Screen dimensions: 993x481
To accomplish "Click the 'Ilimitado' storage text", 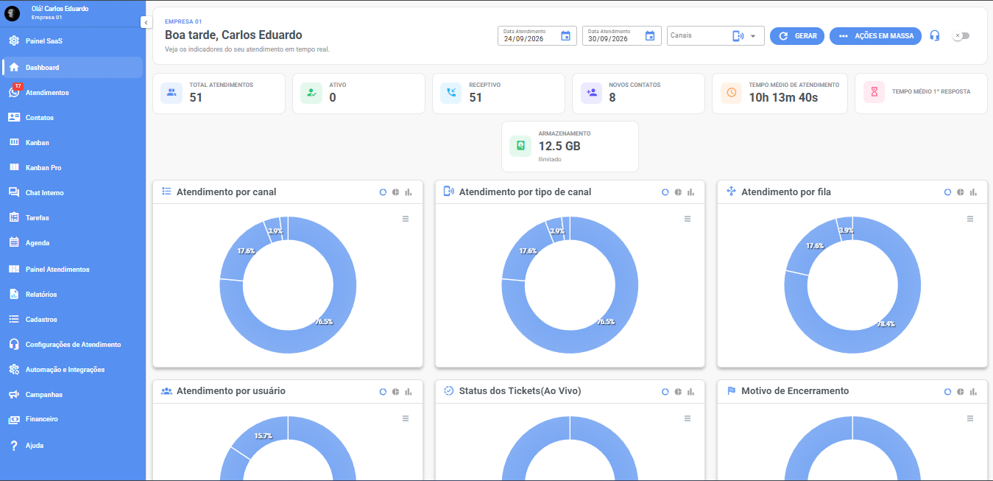I will (x=550, y=159).
